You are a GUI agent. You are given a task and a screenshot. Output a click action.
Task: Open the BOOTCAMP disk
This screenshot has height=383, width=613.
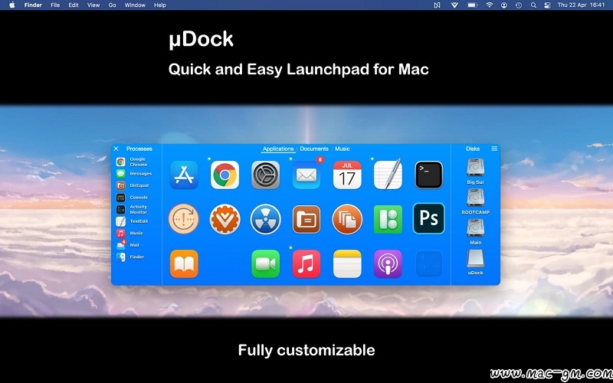click(475, 201)
